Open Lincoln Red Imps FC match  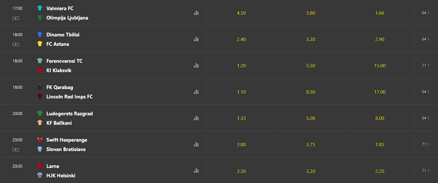pyautogui.click(x=69, y=97)
